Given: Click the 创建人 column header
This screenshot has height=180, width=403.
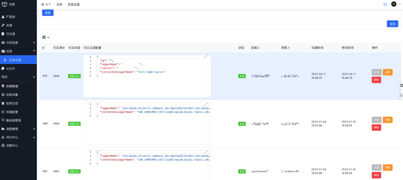Looking at the screenshot, I should click(x=256, y=48).
